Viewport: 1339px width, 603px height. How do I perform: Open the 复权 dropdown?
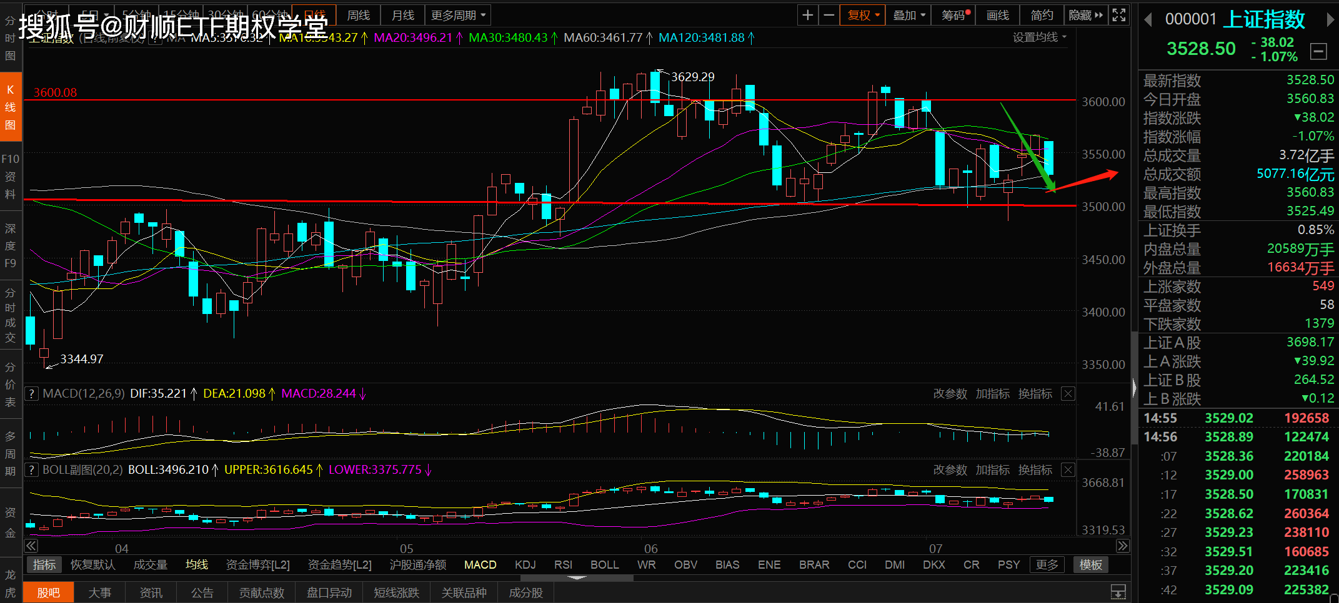coord(863,15)
